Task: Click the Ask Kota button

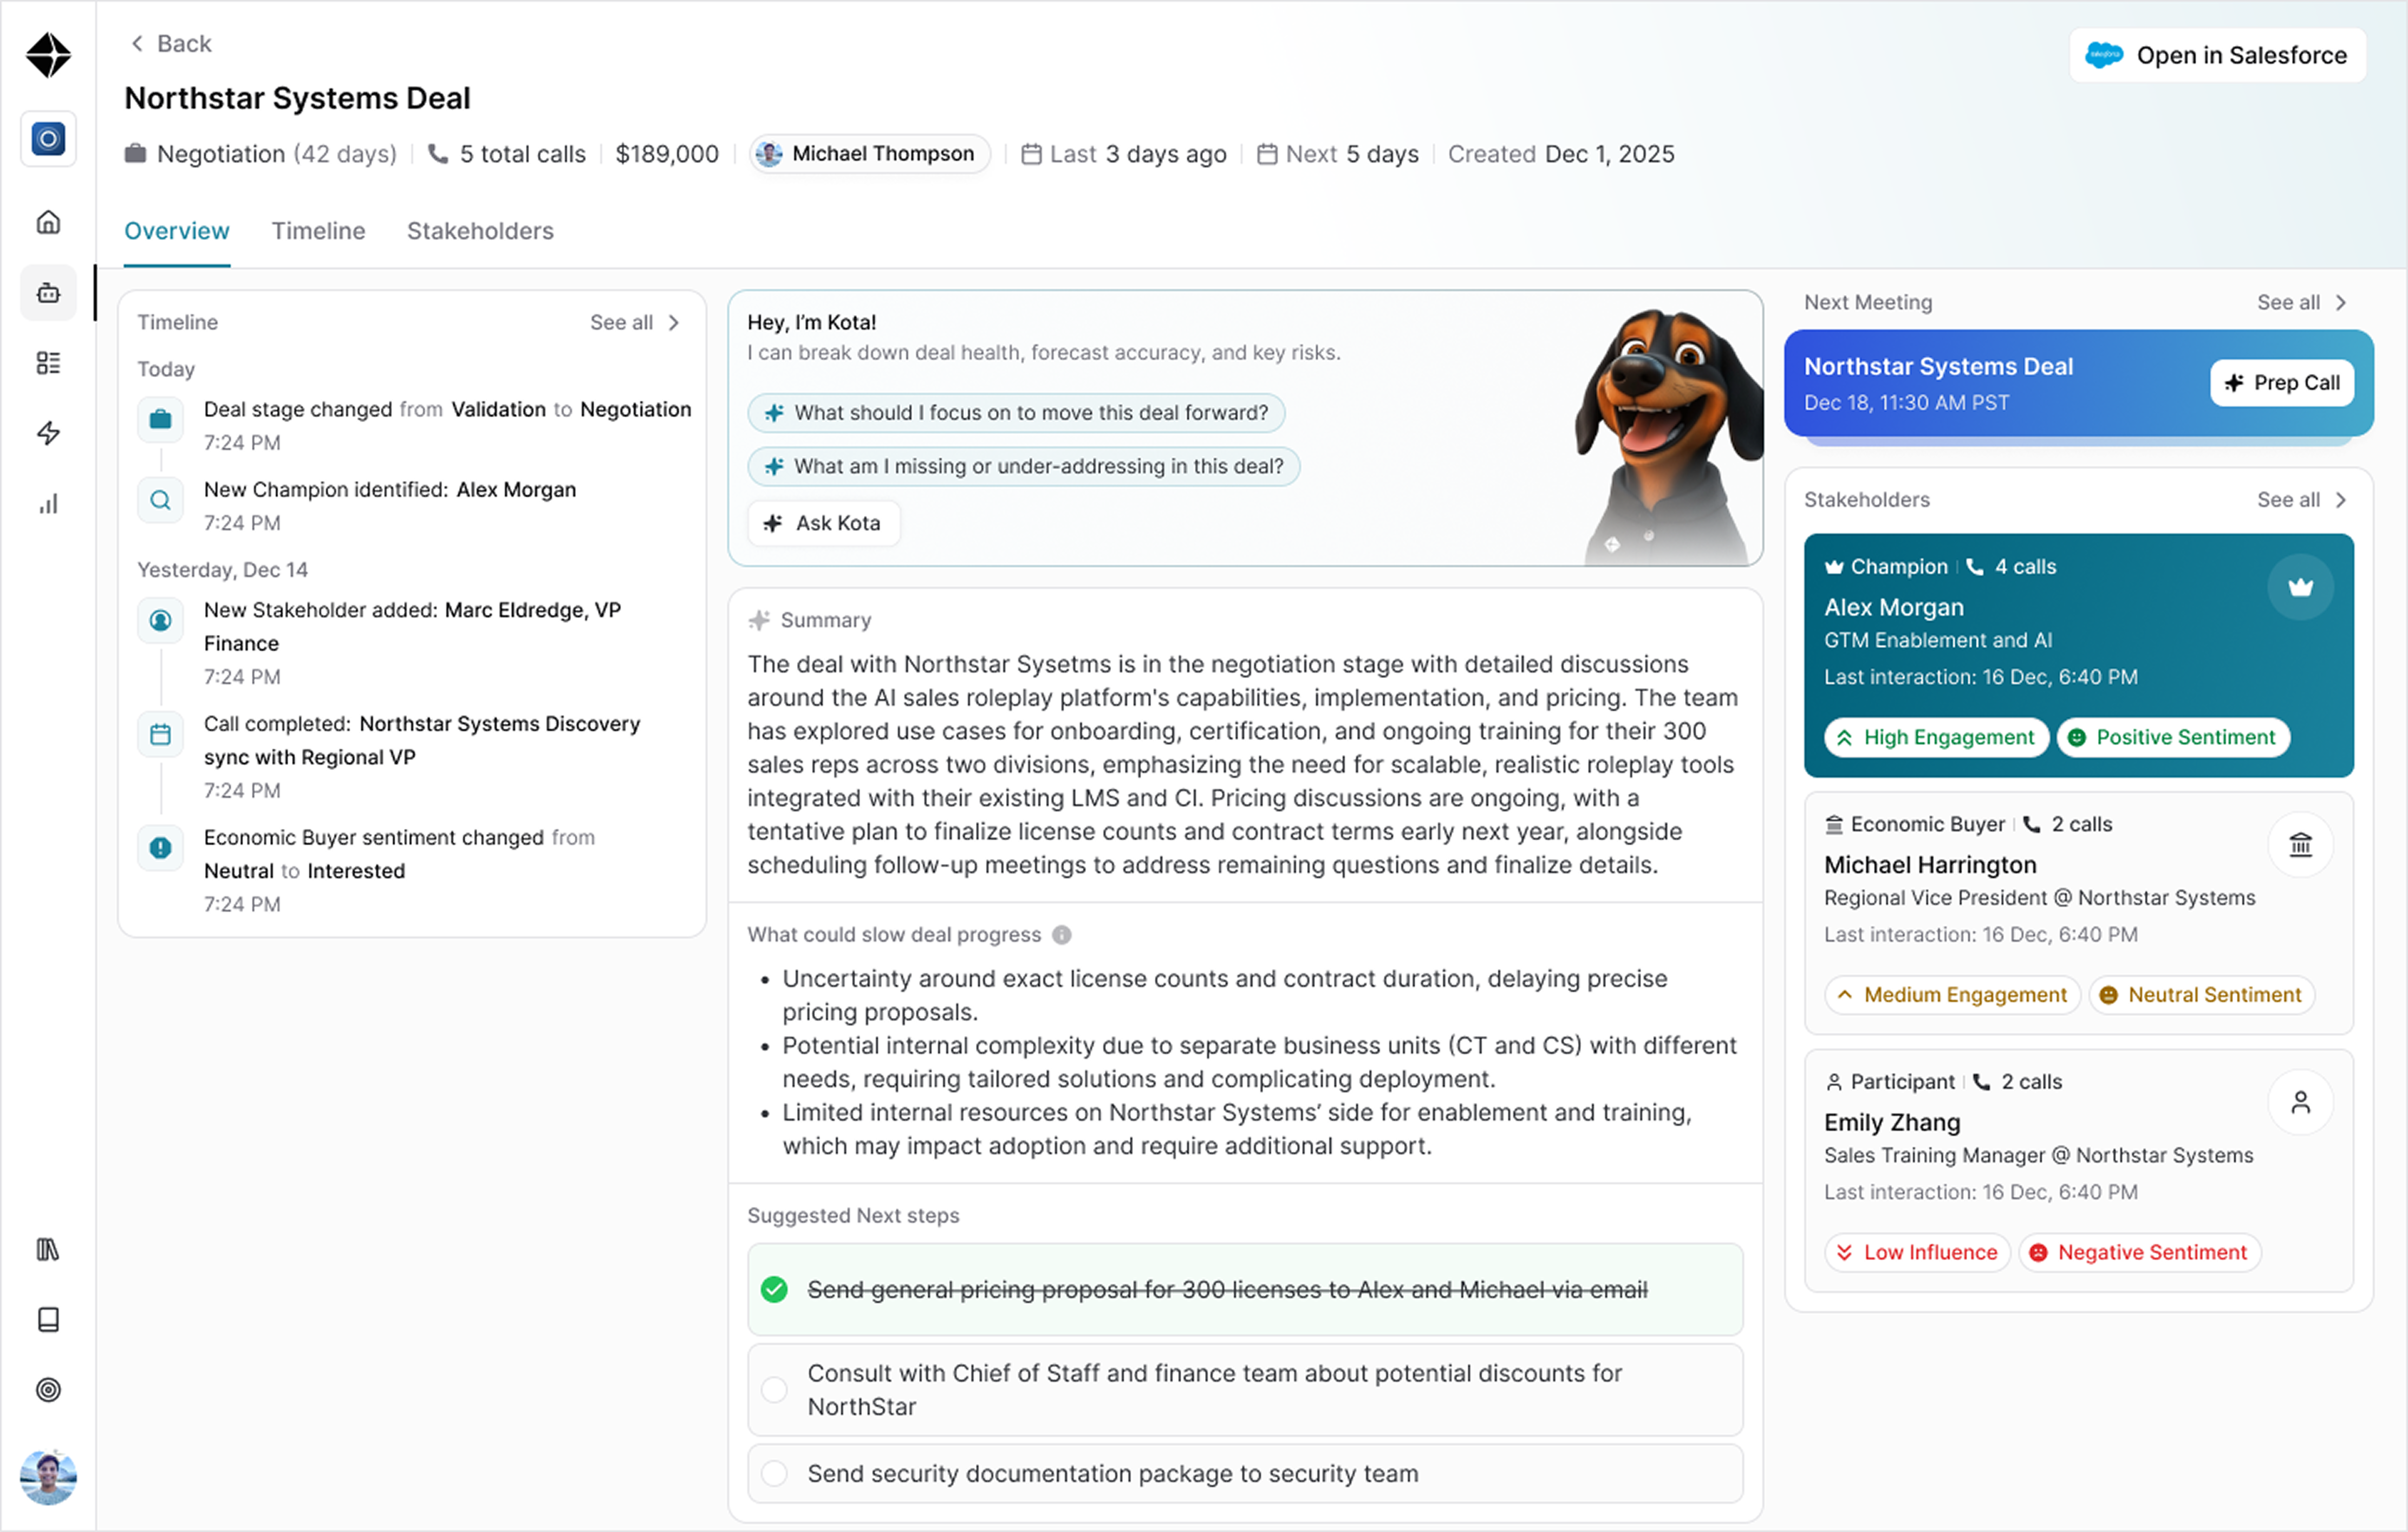Action: 823,523
